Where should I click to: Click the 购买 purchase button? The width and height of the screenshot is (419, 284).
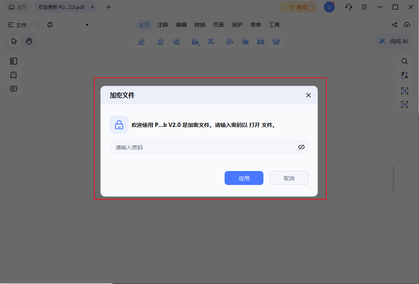click(298, 7)
